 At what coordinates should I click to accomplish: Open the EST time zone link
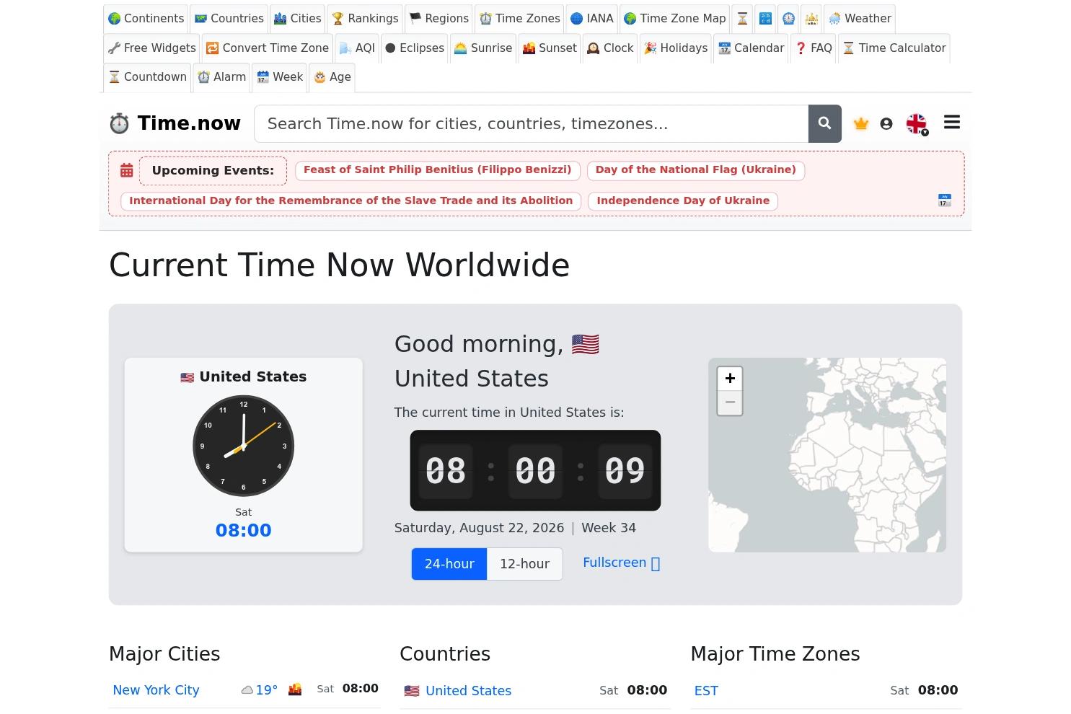tap(706, 691)
